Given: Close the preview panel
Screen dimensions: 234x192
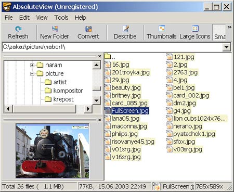Looking at the screenshot, I should point(99,120).
